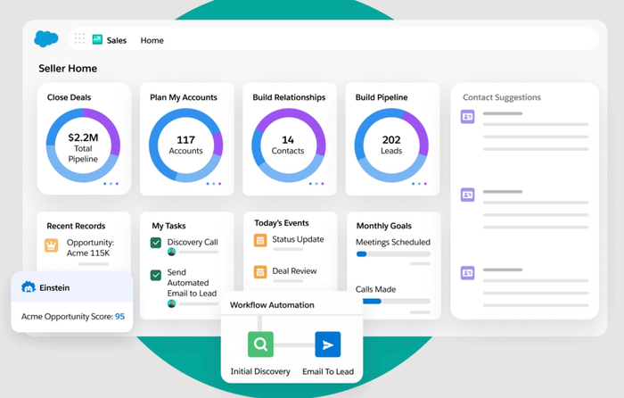The height and width of the screenshot is (398, 624).
Task: Click the Deal Review calendar icon
Action: tap(260, 272)
